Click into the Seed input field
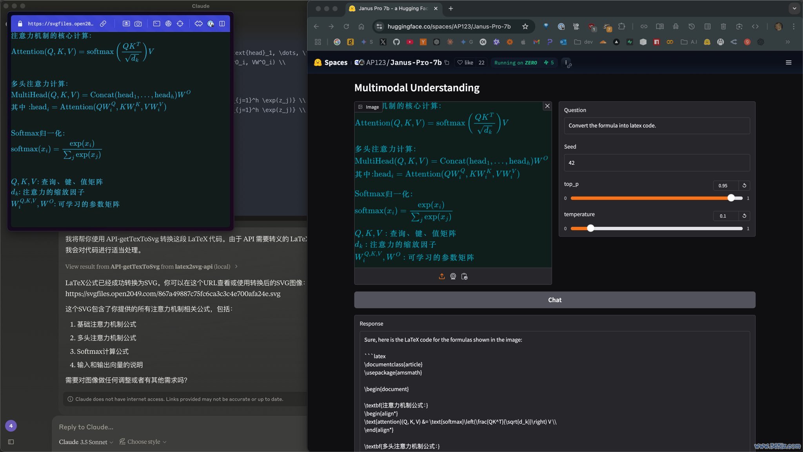This screenshot has width=803, height=452. pos(657,162)
